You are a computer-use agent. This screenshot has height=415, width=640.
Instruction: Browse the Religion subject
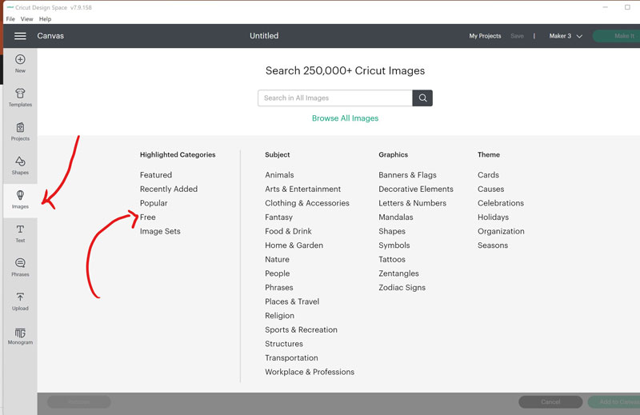[279, 315]
